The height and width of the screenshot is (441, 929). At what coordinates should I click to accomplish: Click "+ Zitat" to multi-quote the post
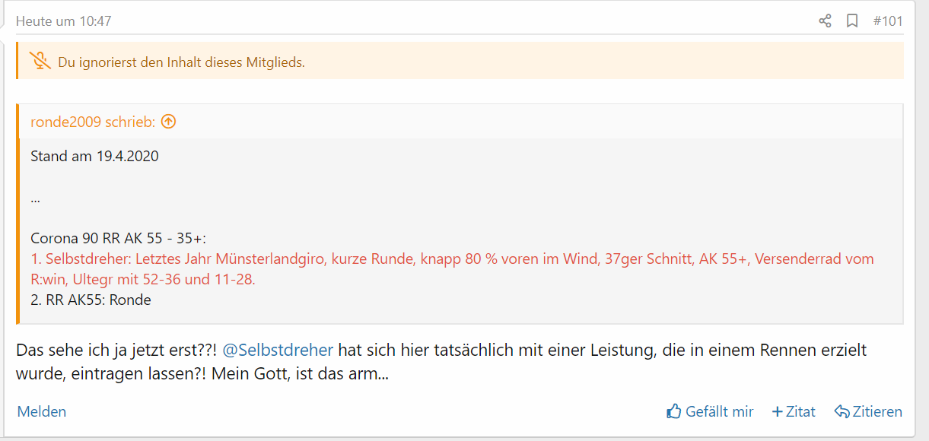click(794, 411)
